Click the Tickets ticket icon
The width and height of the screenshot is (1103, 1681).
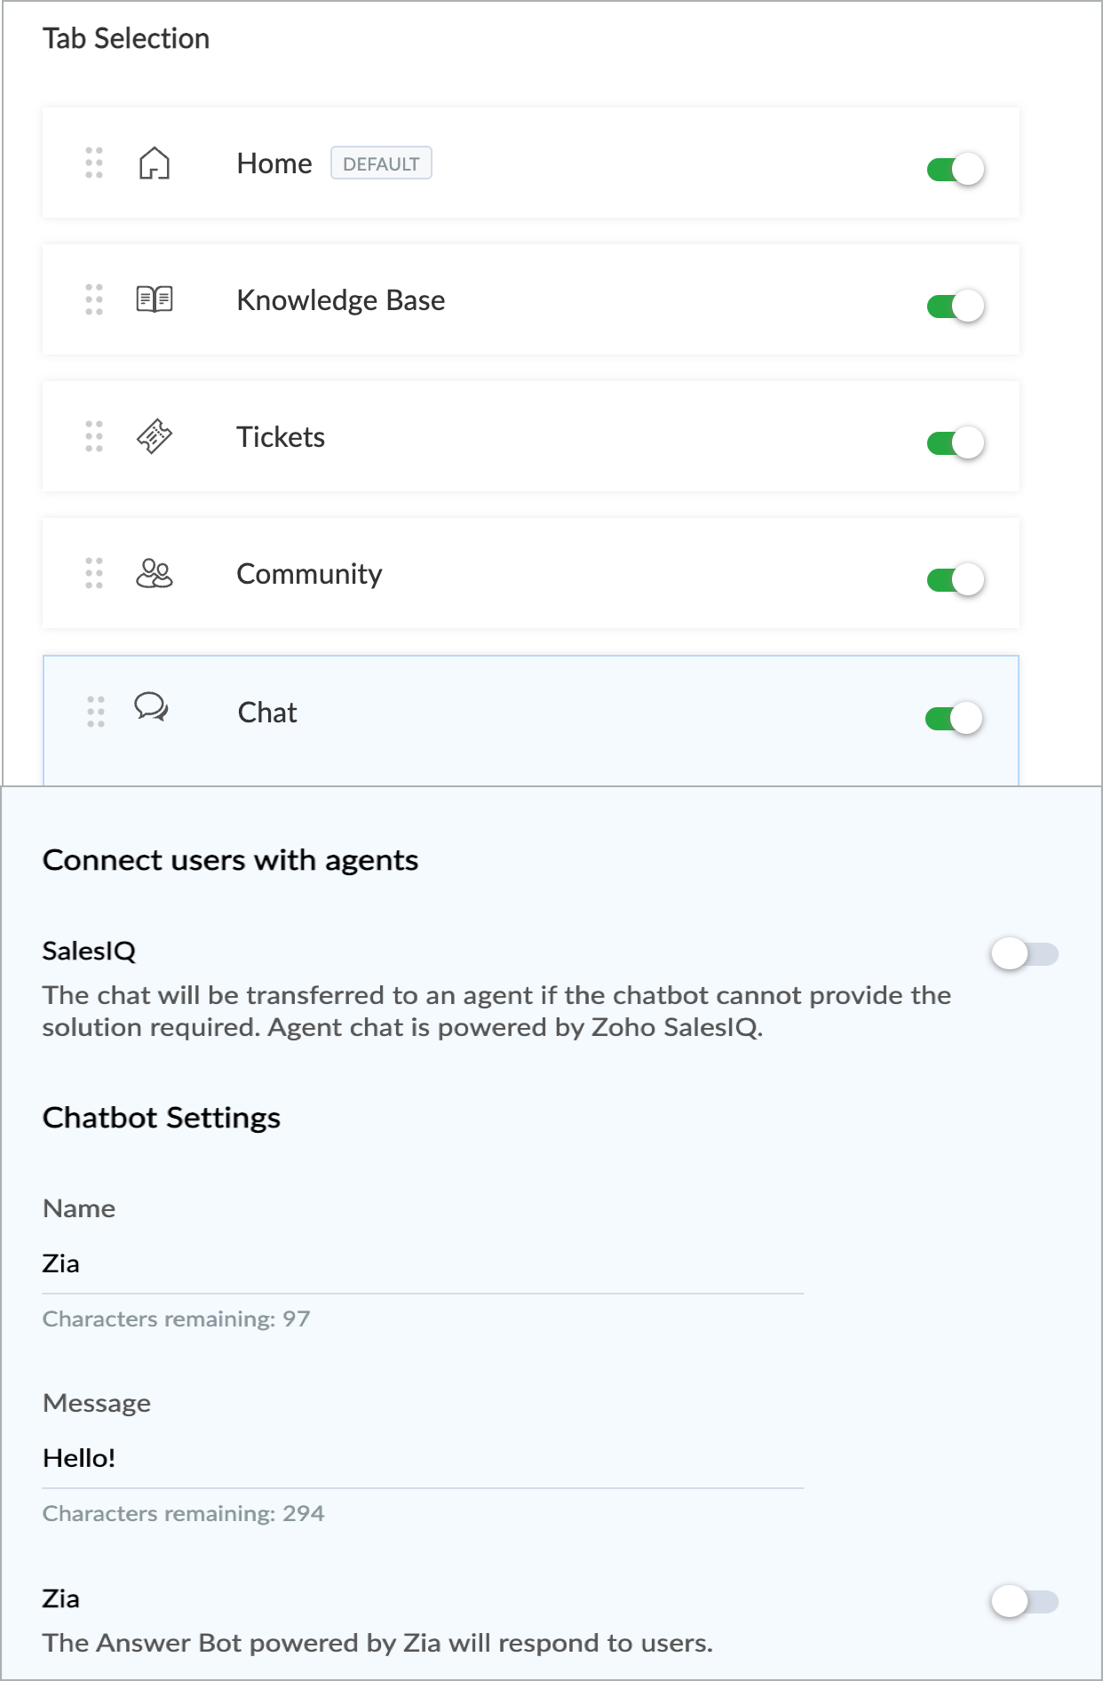[155, 436]
